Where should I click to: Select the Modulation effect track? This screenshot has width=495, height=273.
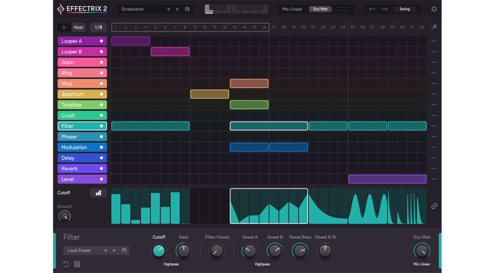[82, 147]
